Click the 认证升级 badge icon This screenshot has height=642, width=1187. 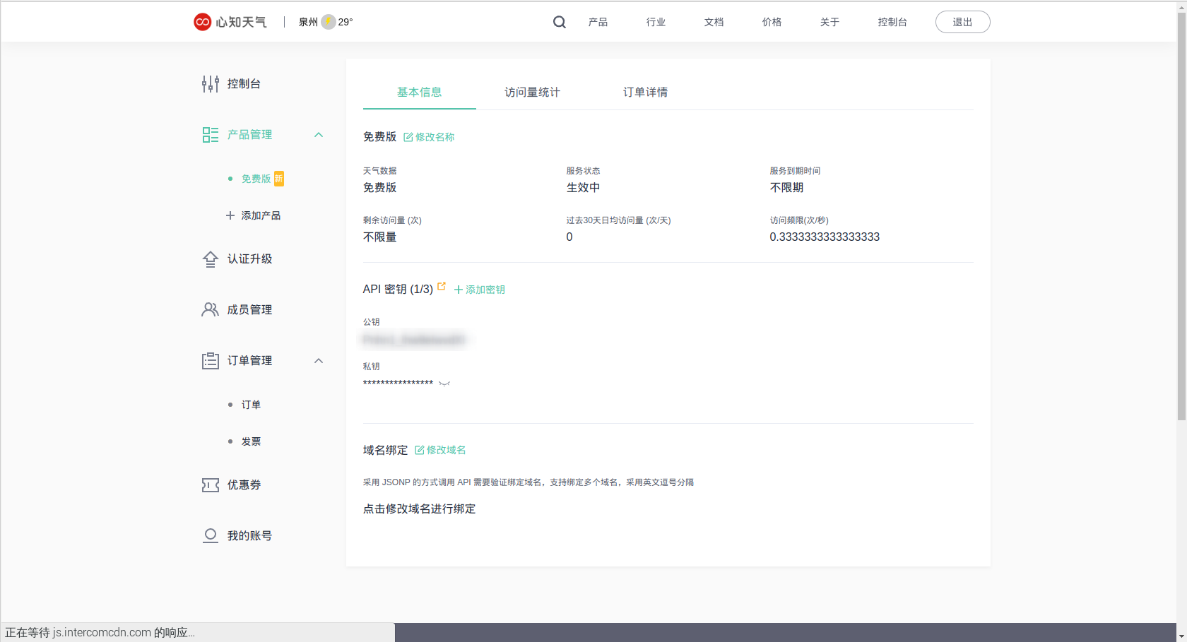[210, 259]
